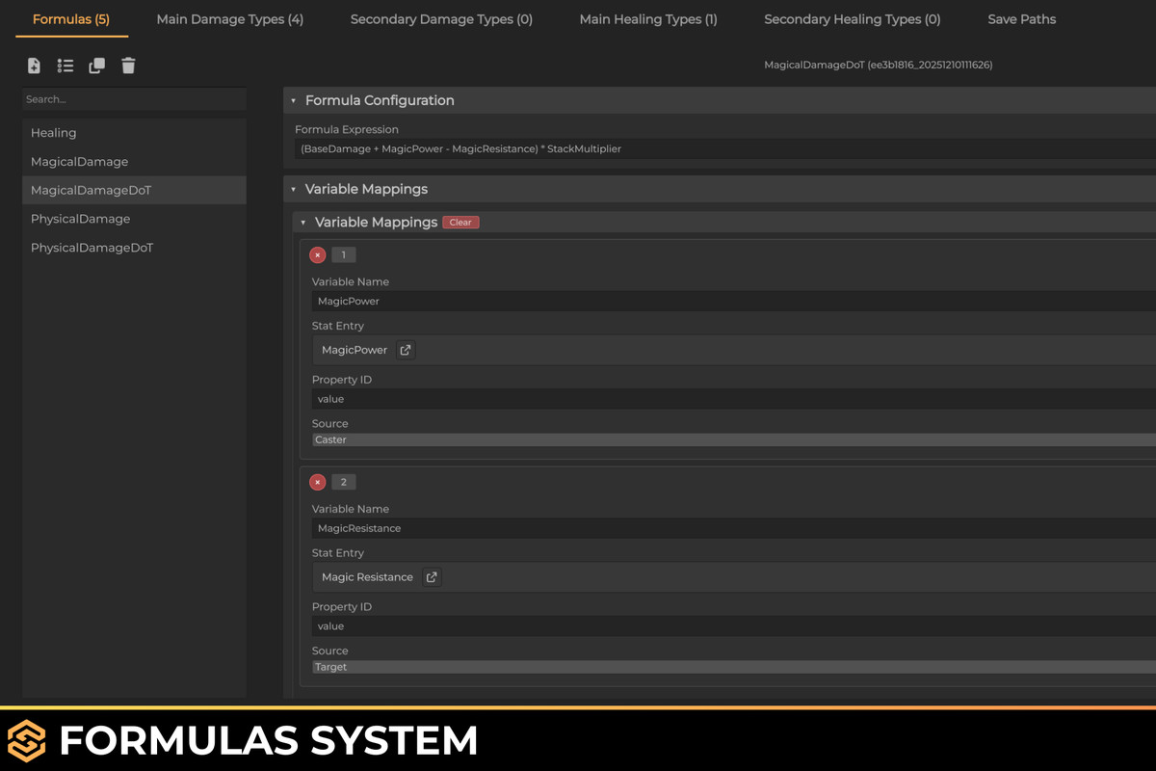Open MagicPower stat via its external link icon
This screenshot has height=771, width=1156.
coord(405,350)
